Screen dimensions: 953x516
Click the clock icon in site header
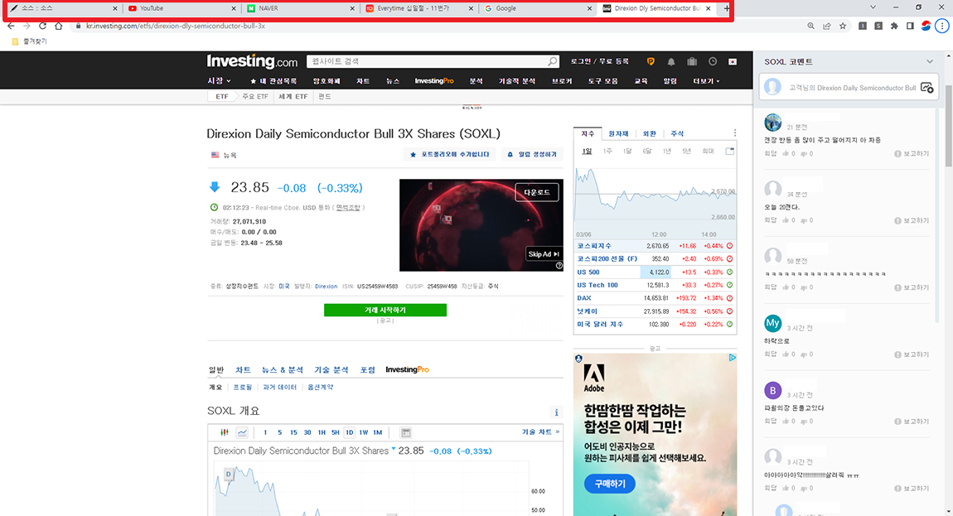tap(713, 61)
